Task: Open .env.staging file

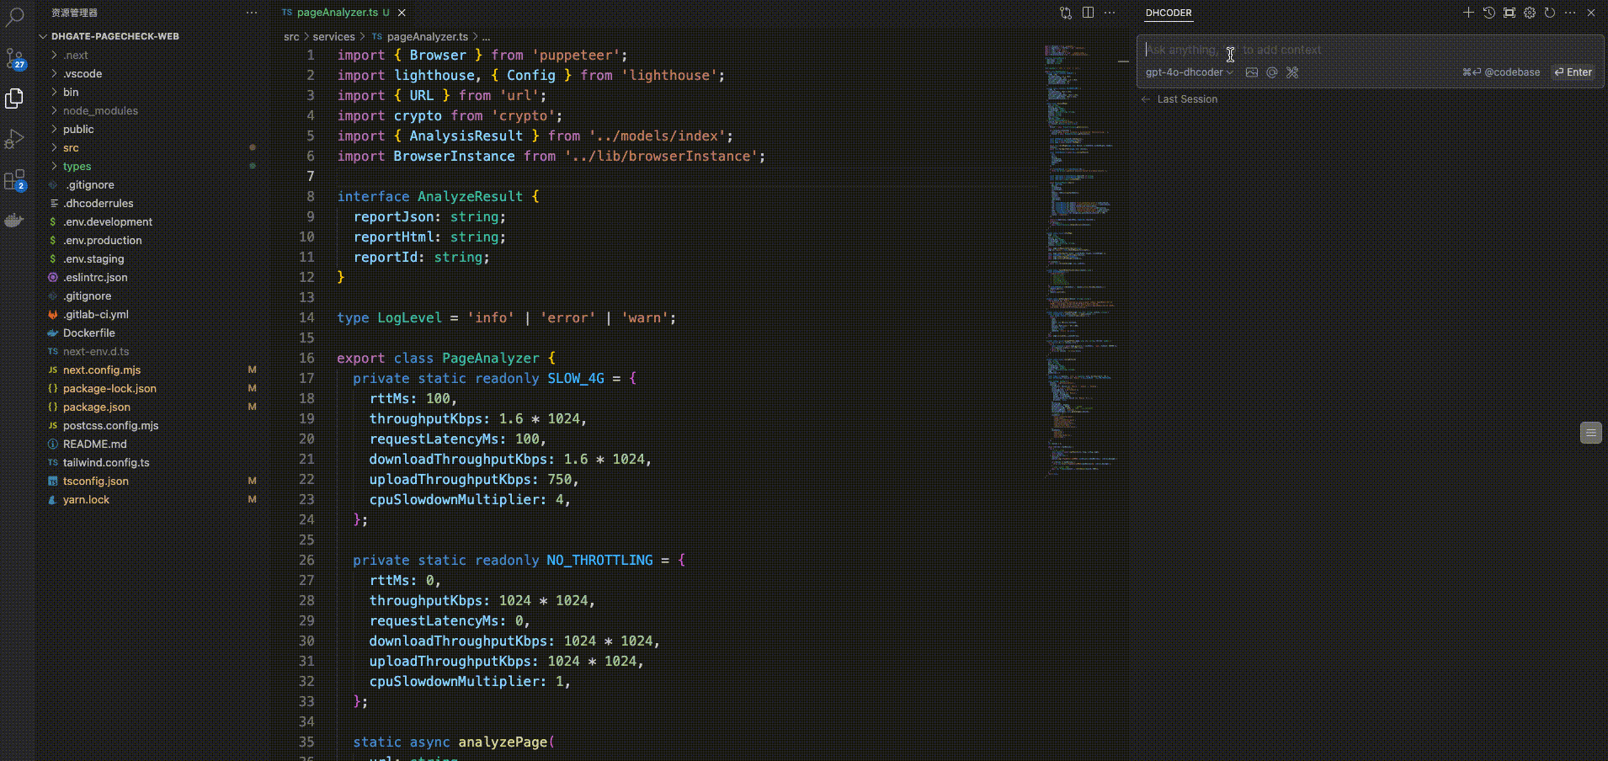Action: 93,258
